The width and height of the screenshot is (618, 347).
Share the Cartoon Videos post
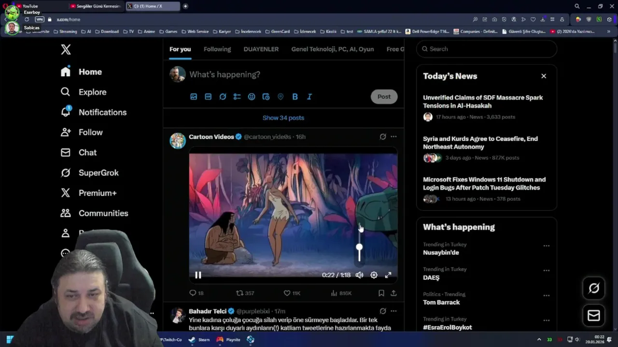click(393, 293)
